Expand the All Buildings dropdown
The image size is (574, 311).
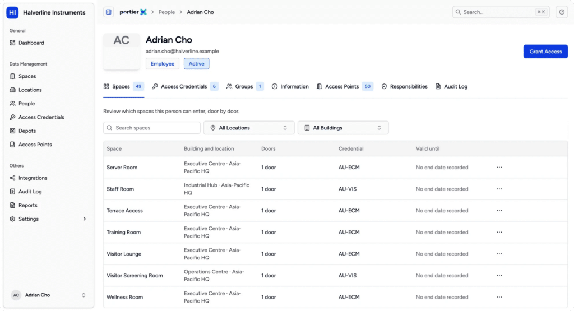tap(343, 128)
